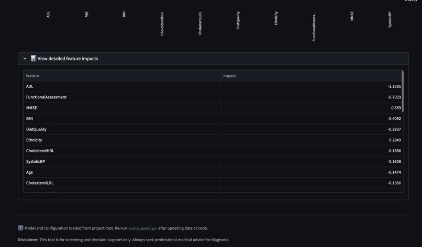Viewport: 422px width, 247px height.
Task: Click the impact value -0.1474
Action: pyautogui.click(x=394, y=172)
